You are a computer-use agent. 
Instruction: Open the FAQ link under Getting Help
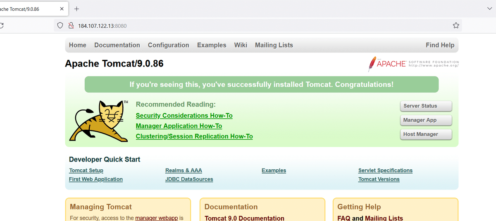(x=344, y=218)
